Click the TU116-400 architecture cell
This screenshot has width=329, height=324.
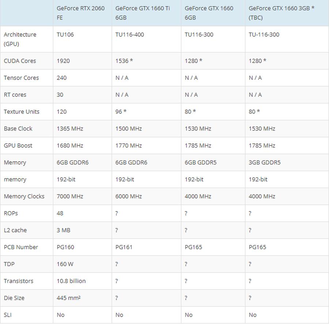tap(130, 35)
